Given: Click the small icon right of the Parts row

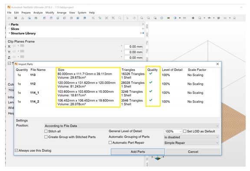Looking at the screenshot, I should [143, 24].
